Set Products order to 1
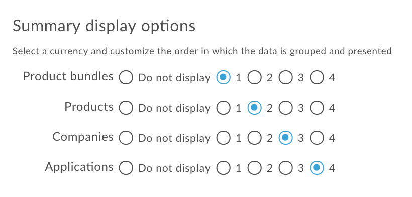Screen dimensions: 412x197 coord(224,108)
